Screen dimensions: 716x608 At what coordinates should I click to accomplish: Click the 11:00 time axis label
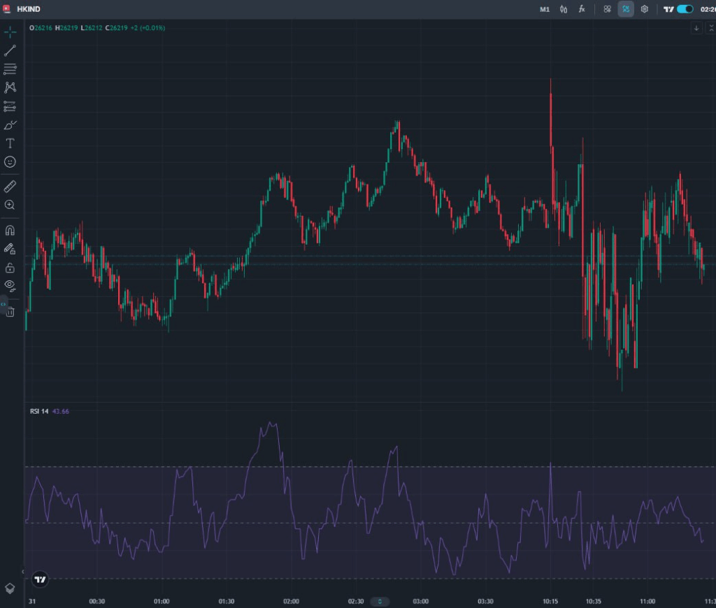point(647,601)
